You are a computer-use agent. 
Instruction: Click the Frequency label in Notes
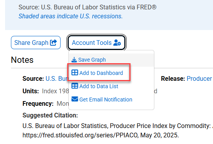(38, 103)
